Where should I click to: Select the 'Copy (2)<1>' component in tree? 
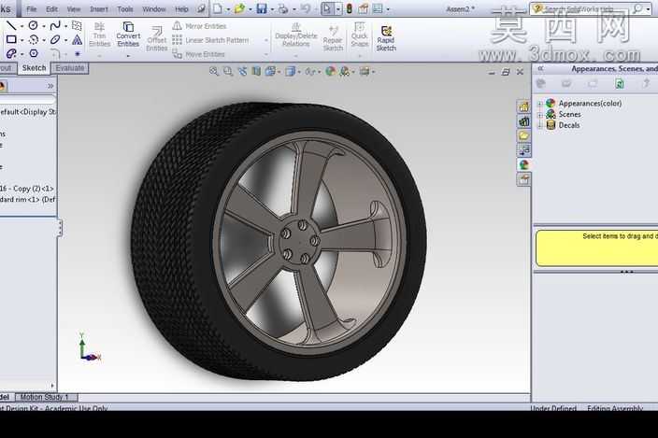[x=27, y=189]
